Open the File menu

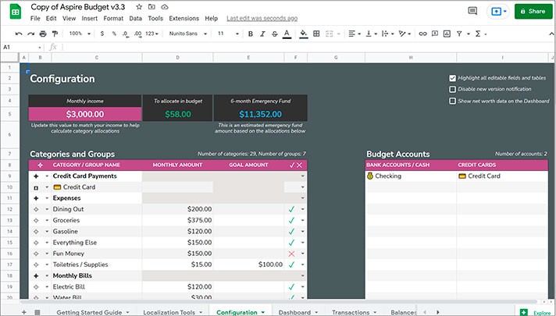[x=35, y=19]
